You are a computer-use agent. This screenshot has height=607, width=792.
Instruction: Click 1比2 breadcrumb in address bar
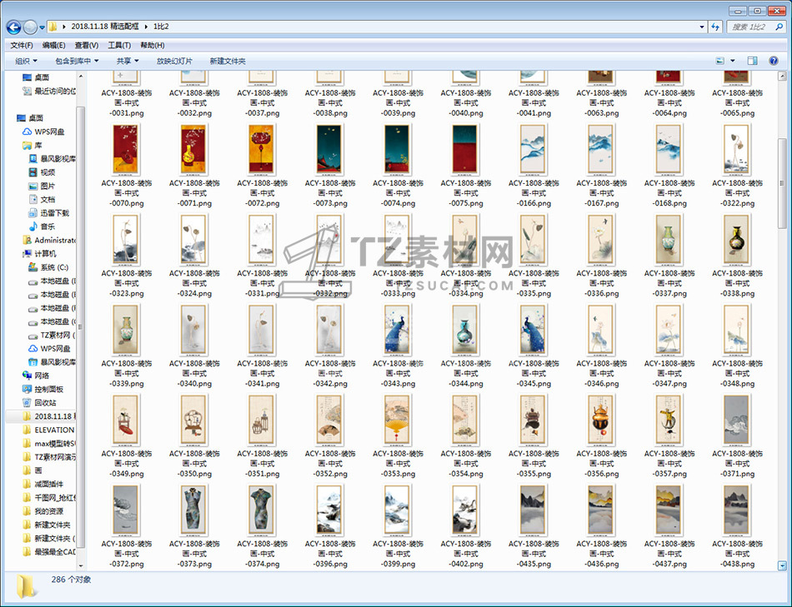(x=161, y=27)
